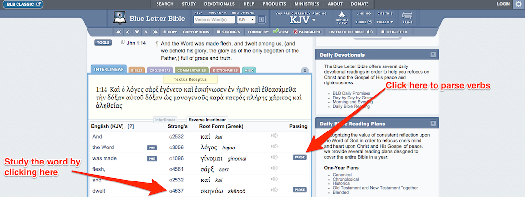Switch to the MISC tab
525x197 pixels.
click(x=249, y=70)
